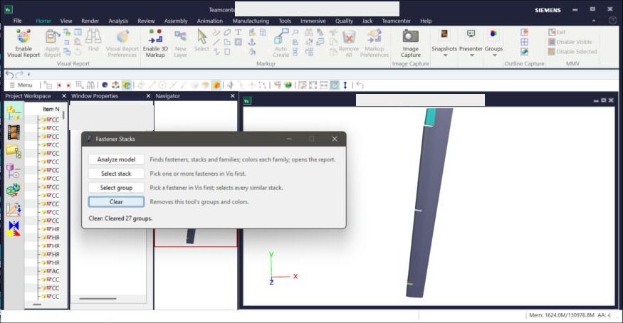Close the Project Workspace panel

[x=64, y=96]
